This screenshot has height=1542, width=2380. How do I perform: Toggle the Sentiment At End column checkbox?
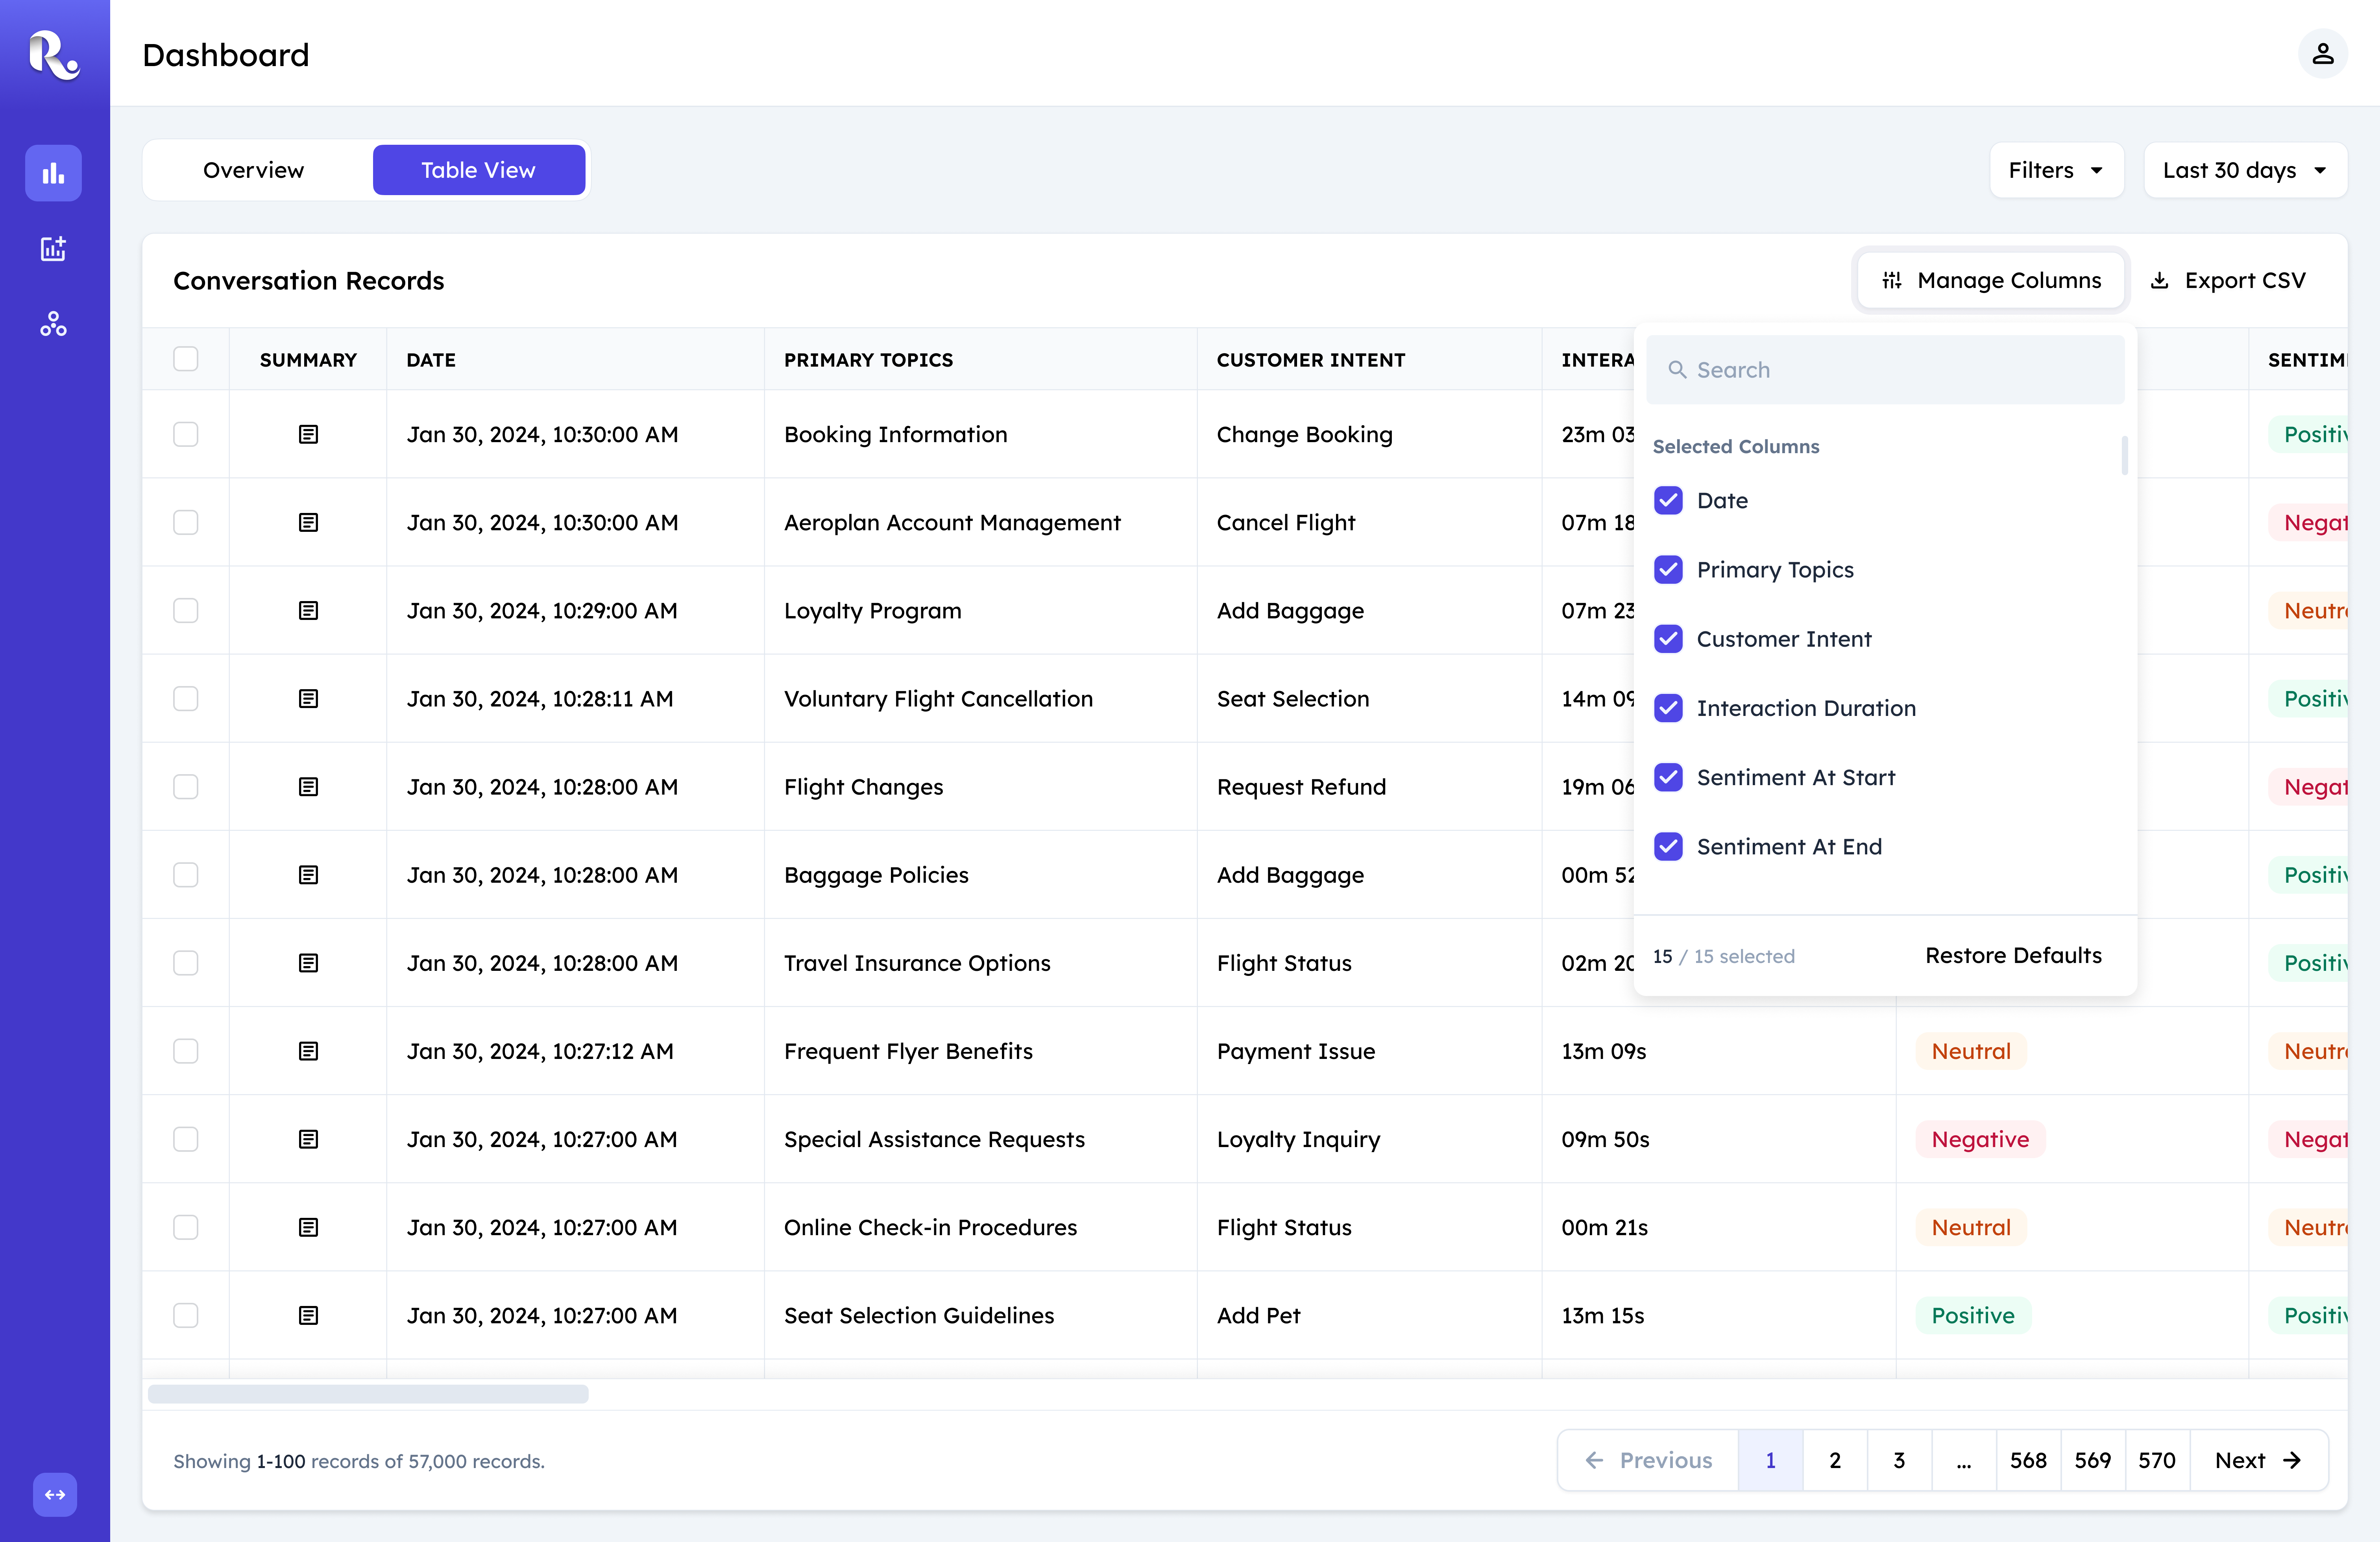click(x=1668, y=847)
